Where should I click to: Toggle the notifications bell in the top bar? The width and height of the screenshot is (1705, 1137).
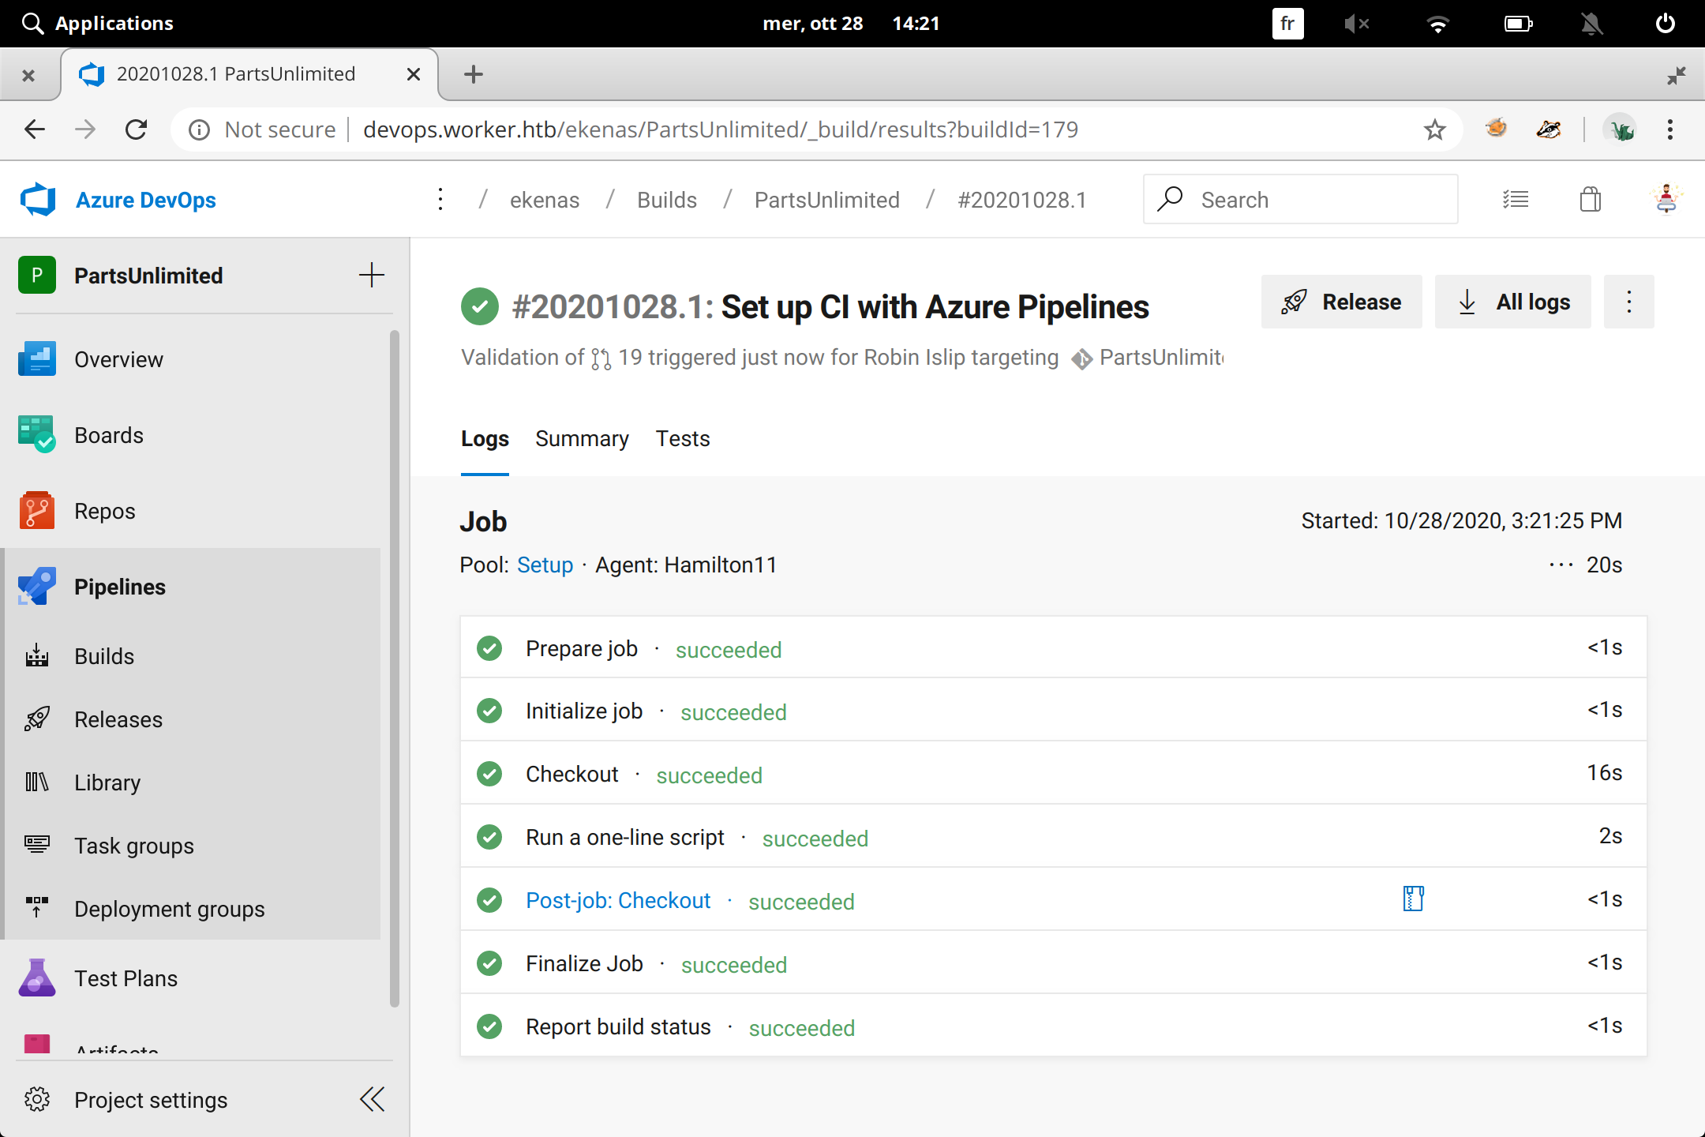(x=1591, y=24)
